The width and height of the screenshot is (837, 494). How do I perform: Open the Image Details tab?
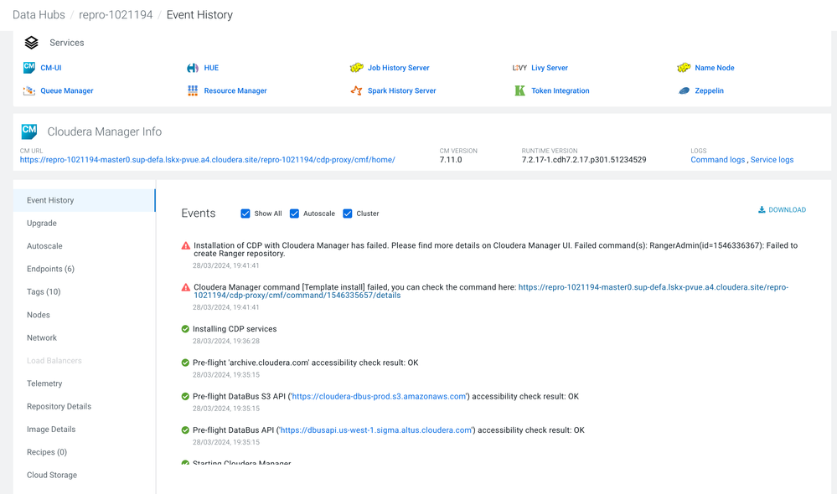[x=85, y=430]
